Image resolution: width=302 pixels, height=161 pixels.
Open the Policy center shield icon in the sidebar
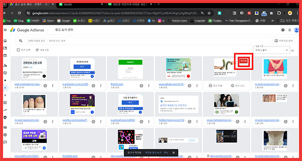[5, 117]
